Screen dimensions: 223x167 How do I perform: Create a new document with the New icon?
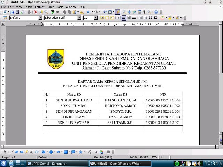5,12
